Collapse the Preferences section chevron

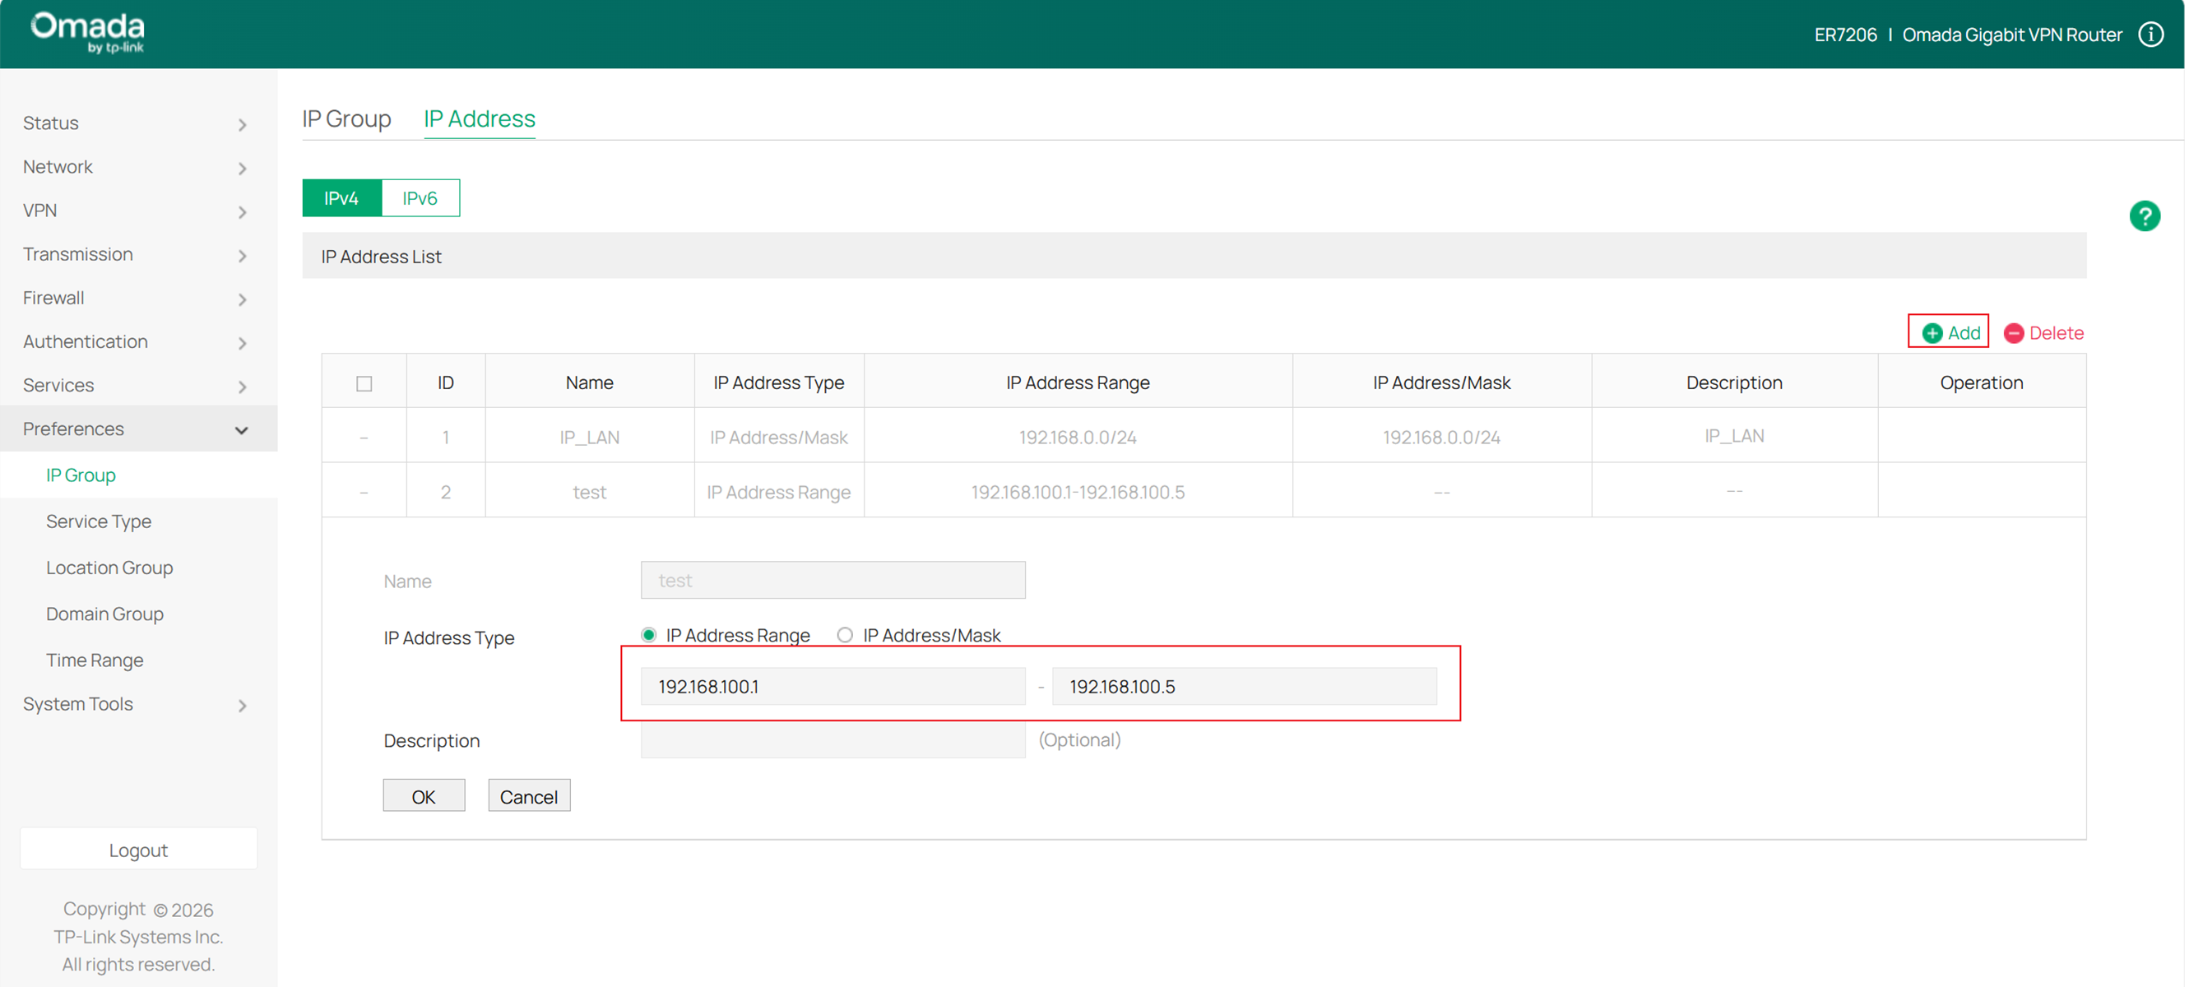(x=241, y=430)
